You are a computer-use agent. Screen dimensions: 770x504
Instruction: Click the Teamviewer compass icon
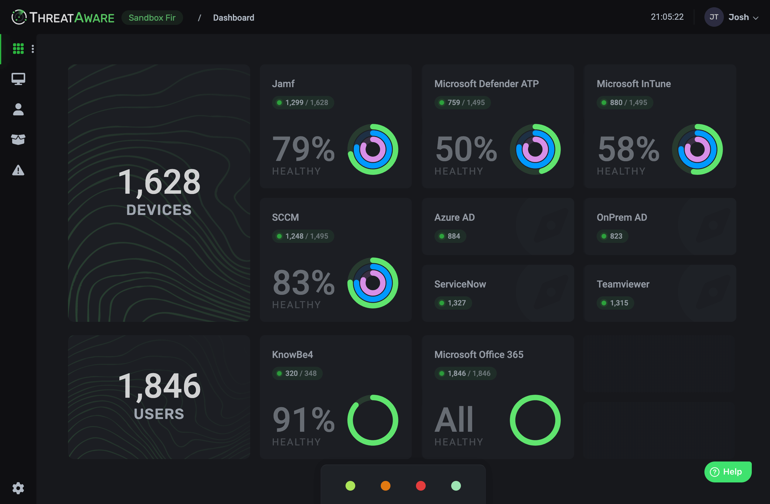pyautogui.click(x=714, y=292)
